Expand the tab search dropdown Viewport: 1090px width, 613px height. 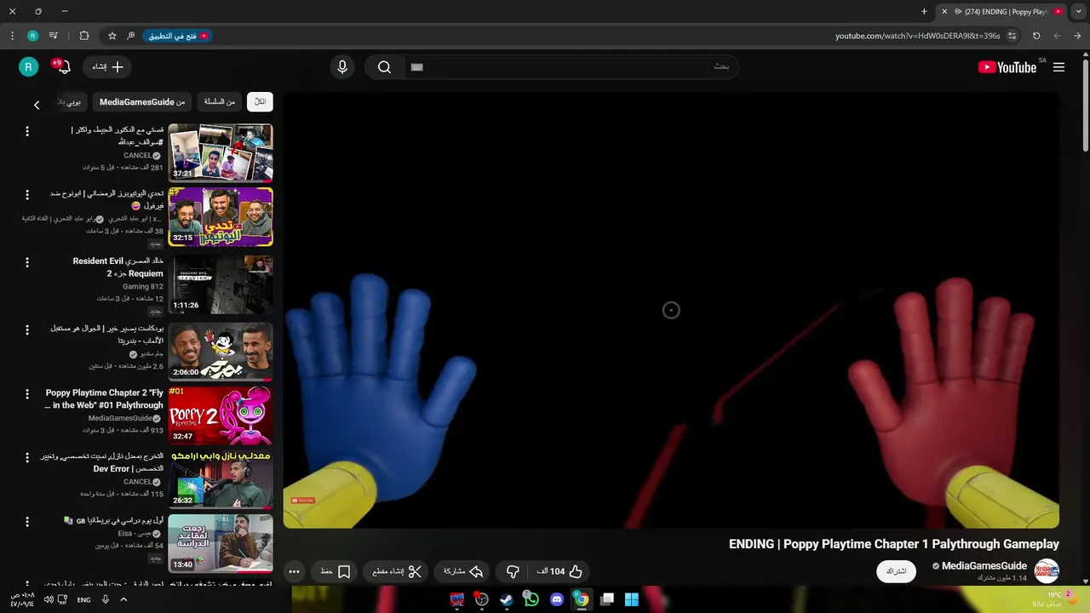(1079, 12)
